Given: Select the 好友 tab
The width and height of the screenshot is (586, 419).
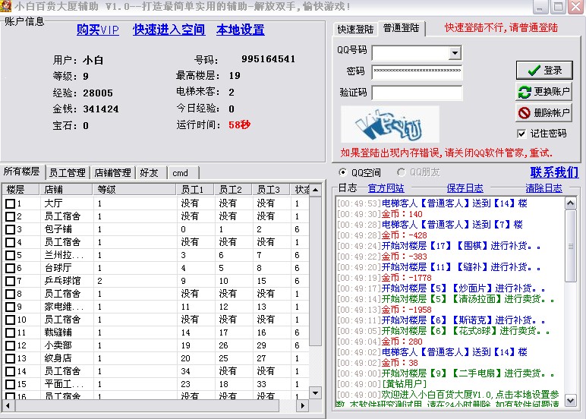Looking at the screenshot, I should pyautogui.click(x=150, y=172).
